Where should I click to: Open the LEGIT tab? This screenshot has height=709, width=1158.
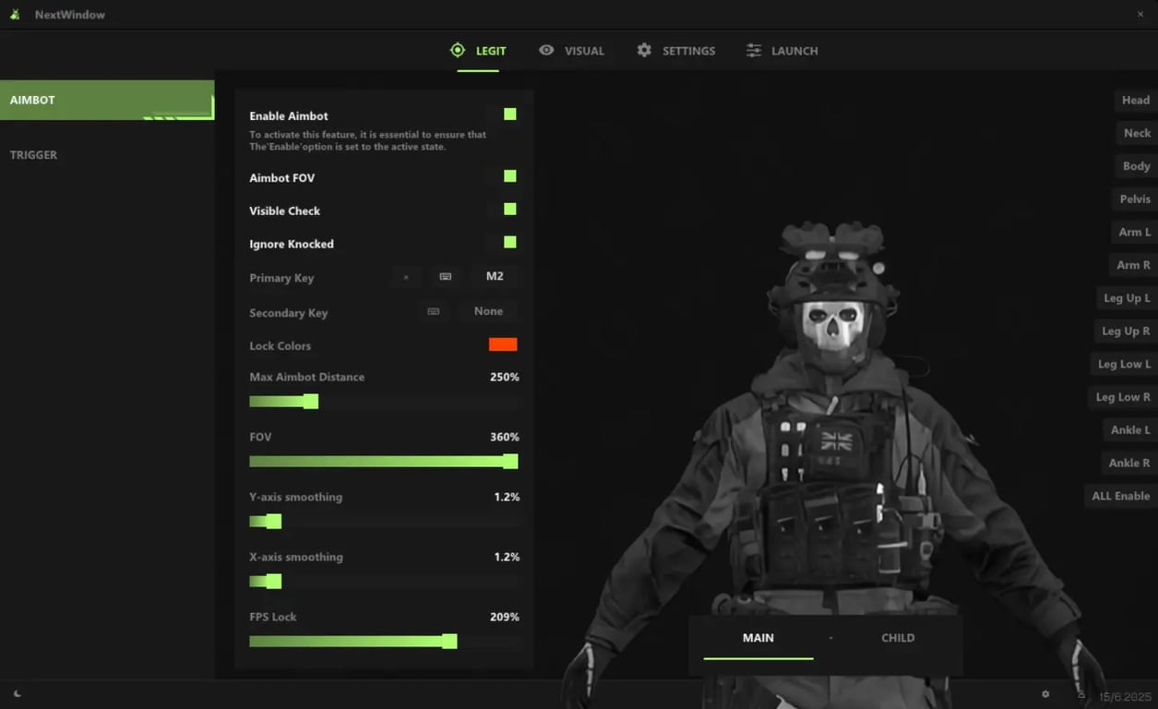pyautogui.click(x=478, y=51)
